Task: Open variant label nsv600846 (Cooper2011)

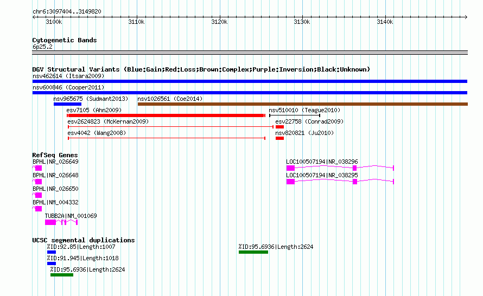Action: [x=68, y=87]
